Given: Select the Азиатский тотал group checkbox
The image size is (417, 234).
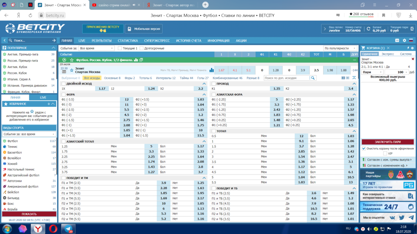Looking at the screenshot, I should [x=63, y=141].
